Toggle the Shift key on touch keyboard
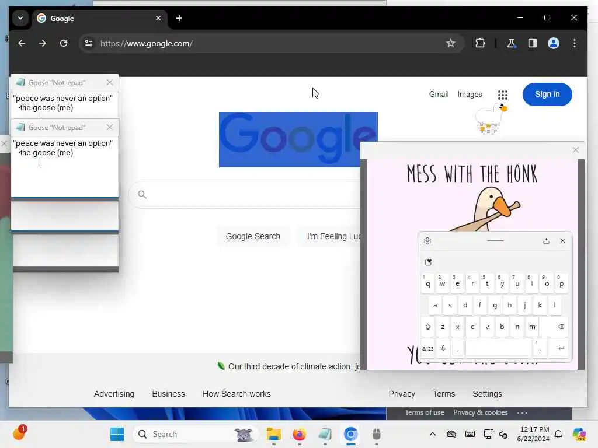The height and width of the screenshot is (448, 598). click(428, 327)
